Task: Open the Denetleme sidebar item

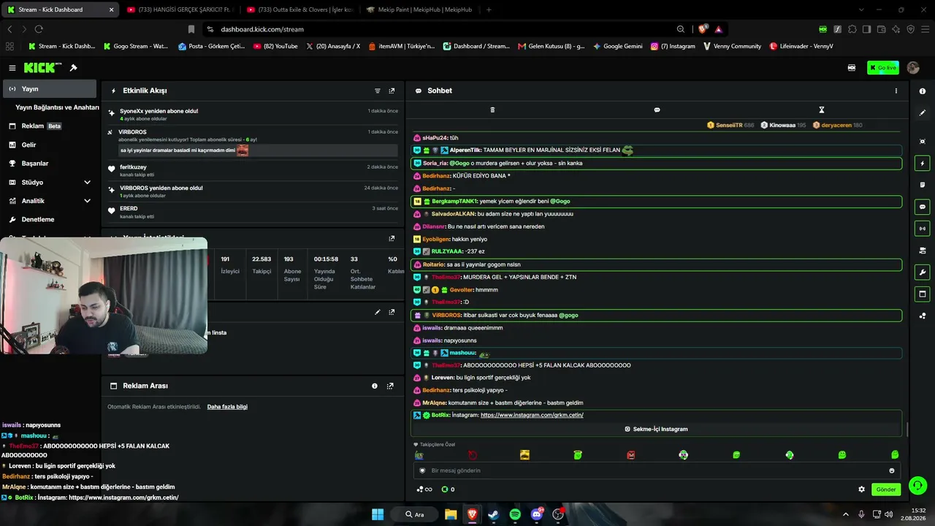Action: click(50, 219)
